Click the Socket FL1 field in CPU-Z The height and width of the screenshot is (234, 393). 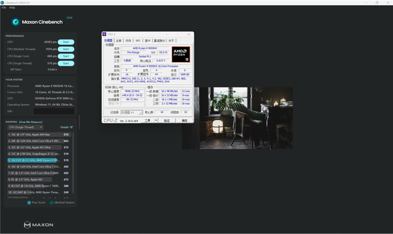[x=145, y=57]
